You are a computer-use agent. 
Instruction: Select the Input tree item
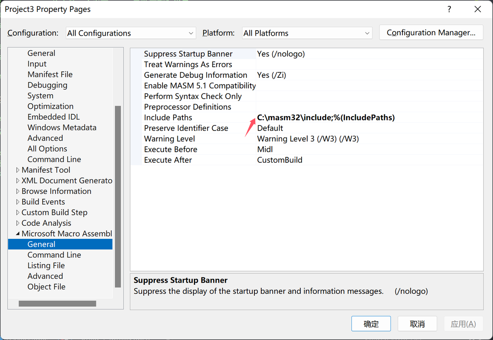(37, 64)
